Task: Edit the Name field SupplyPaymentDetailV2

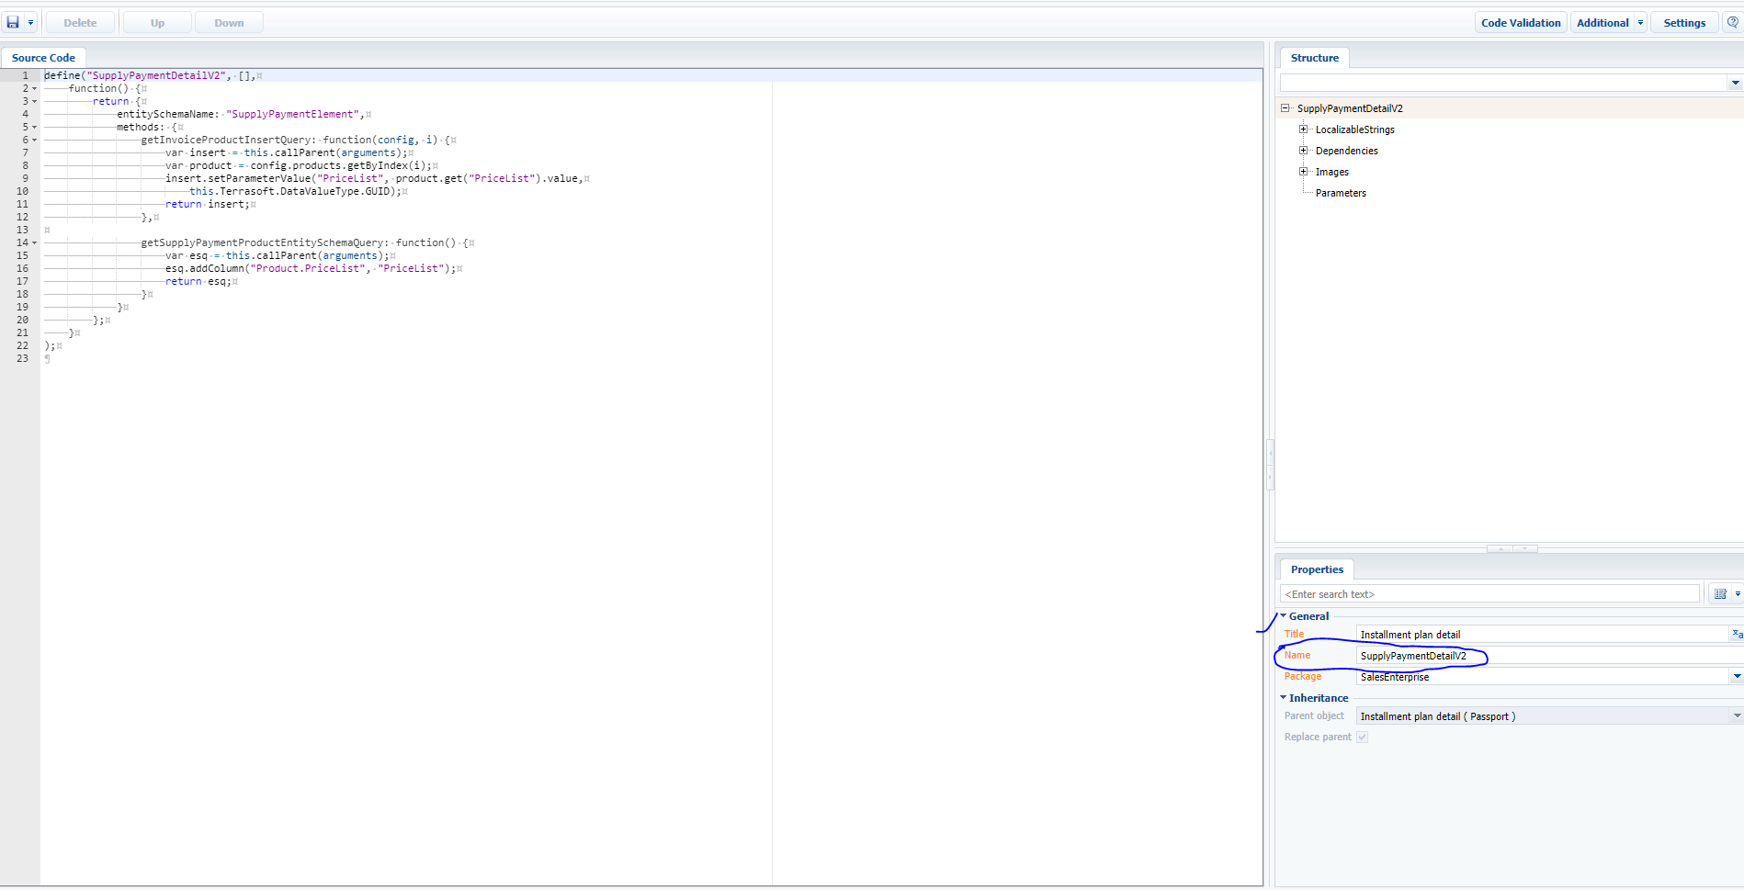Action: 1550,656
